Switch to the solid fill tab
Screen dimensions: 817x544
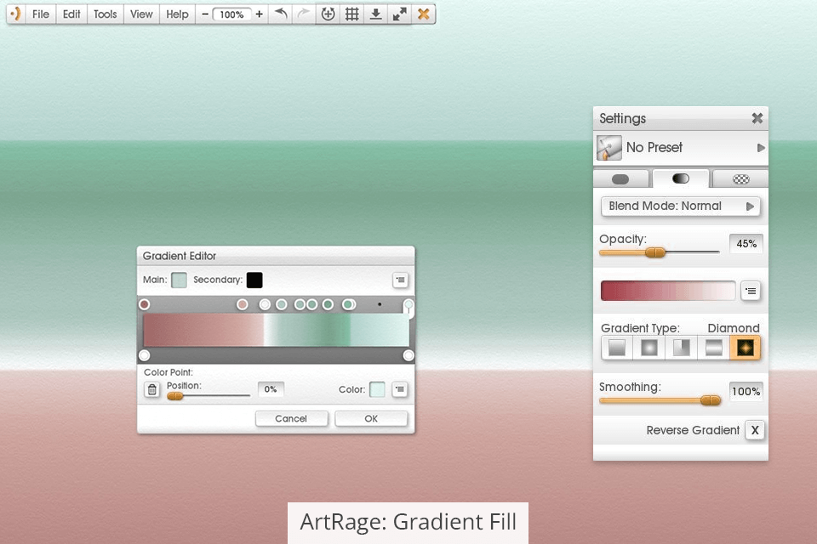620,179
